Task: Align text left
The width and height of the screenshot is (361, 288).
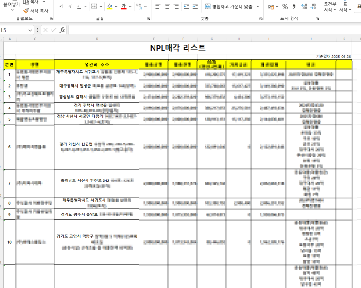Action: [158, 6]
